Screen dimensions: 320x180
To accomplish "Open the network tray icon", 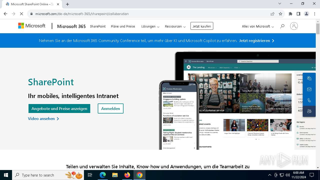I will pos(282,175).
